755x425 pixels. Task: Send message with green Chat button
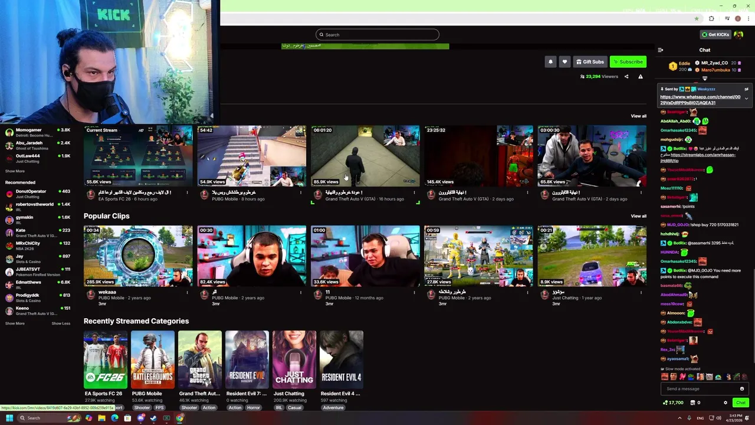pos(741,403)
